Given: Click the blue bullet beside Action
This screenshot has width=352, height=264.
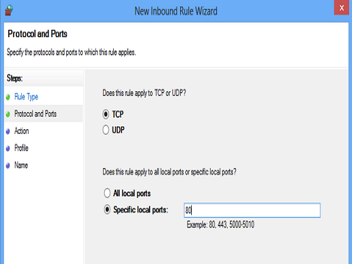Looking at the screenshot, I should point(7,131).
